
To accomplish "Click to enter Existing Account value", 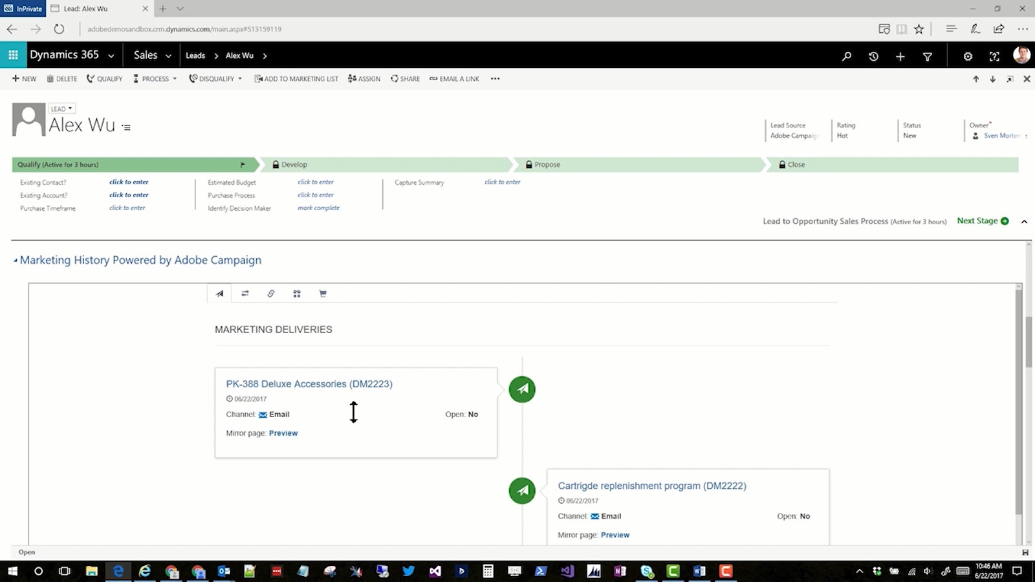I will tap(129, 195).
